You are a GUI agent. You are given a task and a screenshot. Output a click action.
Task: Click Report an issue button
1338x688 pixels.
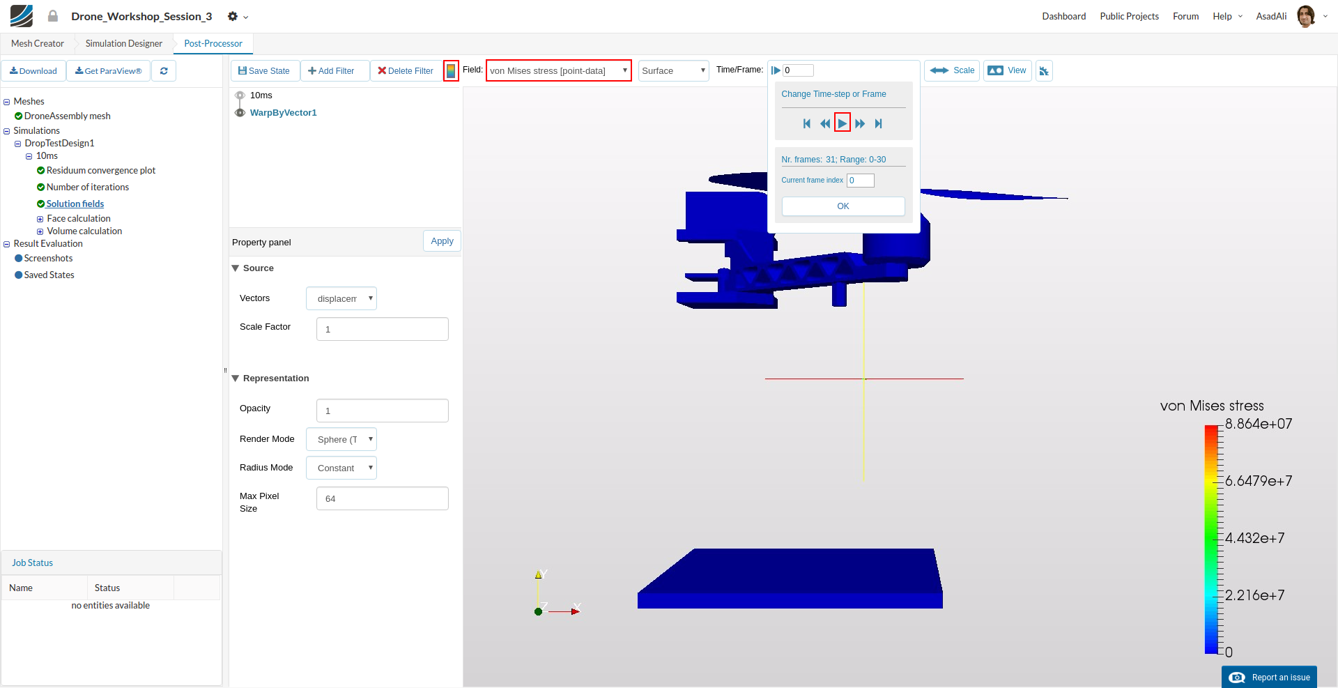click(x=1269, y=678)
